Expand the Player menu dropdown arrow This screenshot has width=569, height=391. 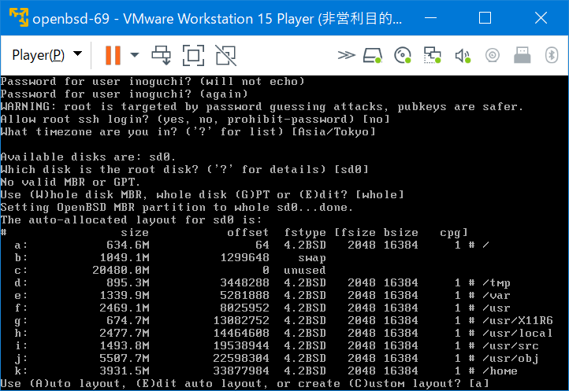pyautogui.click(x=77, y=54)
